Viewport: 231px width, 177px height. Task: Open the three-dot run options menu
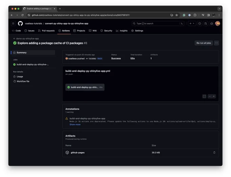(216, 43)
